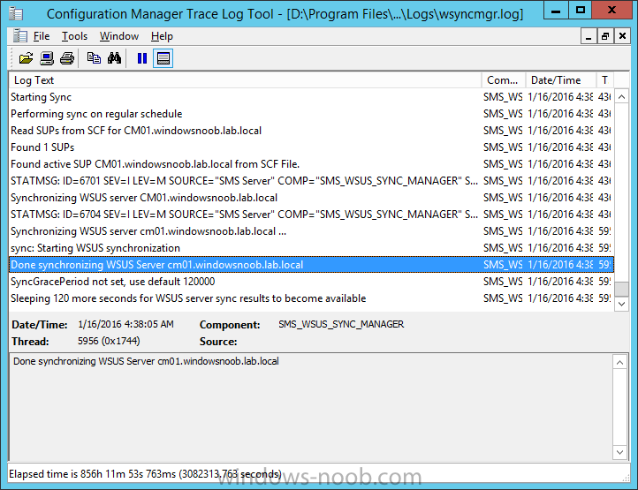Click the log list scroll down arrow
Viewport: 638px width, 490px height.
click(x=621, y=304)
